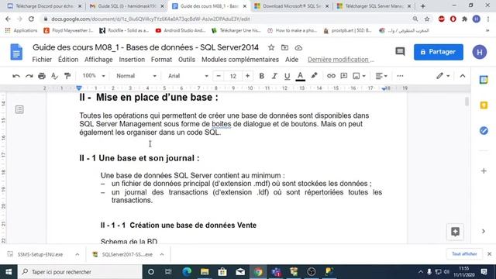Click the Redo icon in toolbar

coord(29,76)
